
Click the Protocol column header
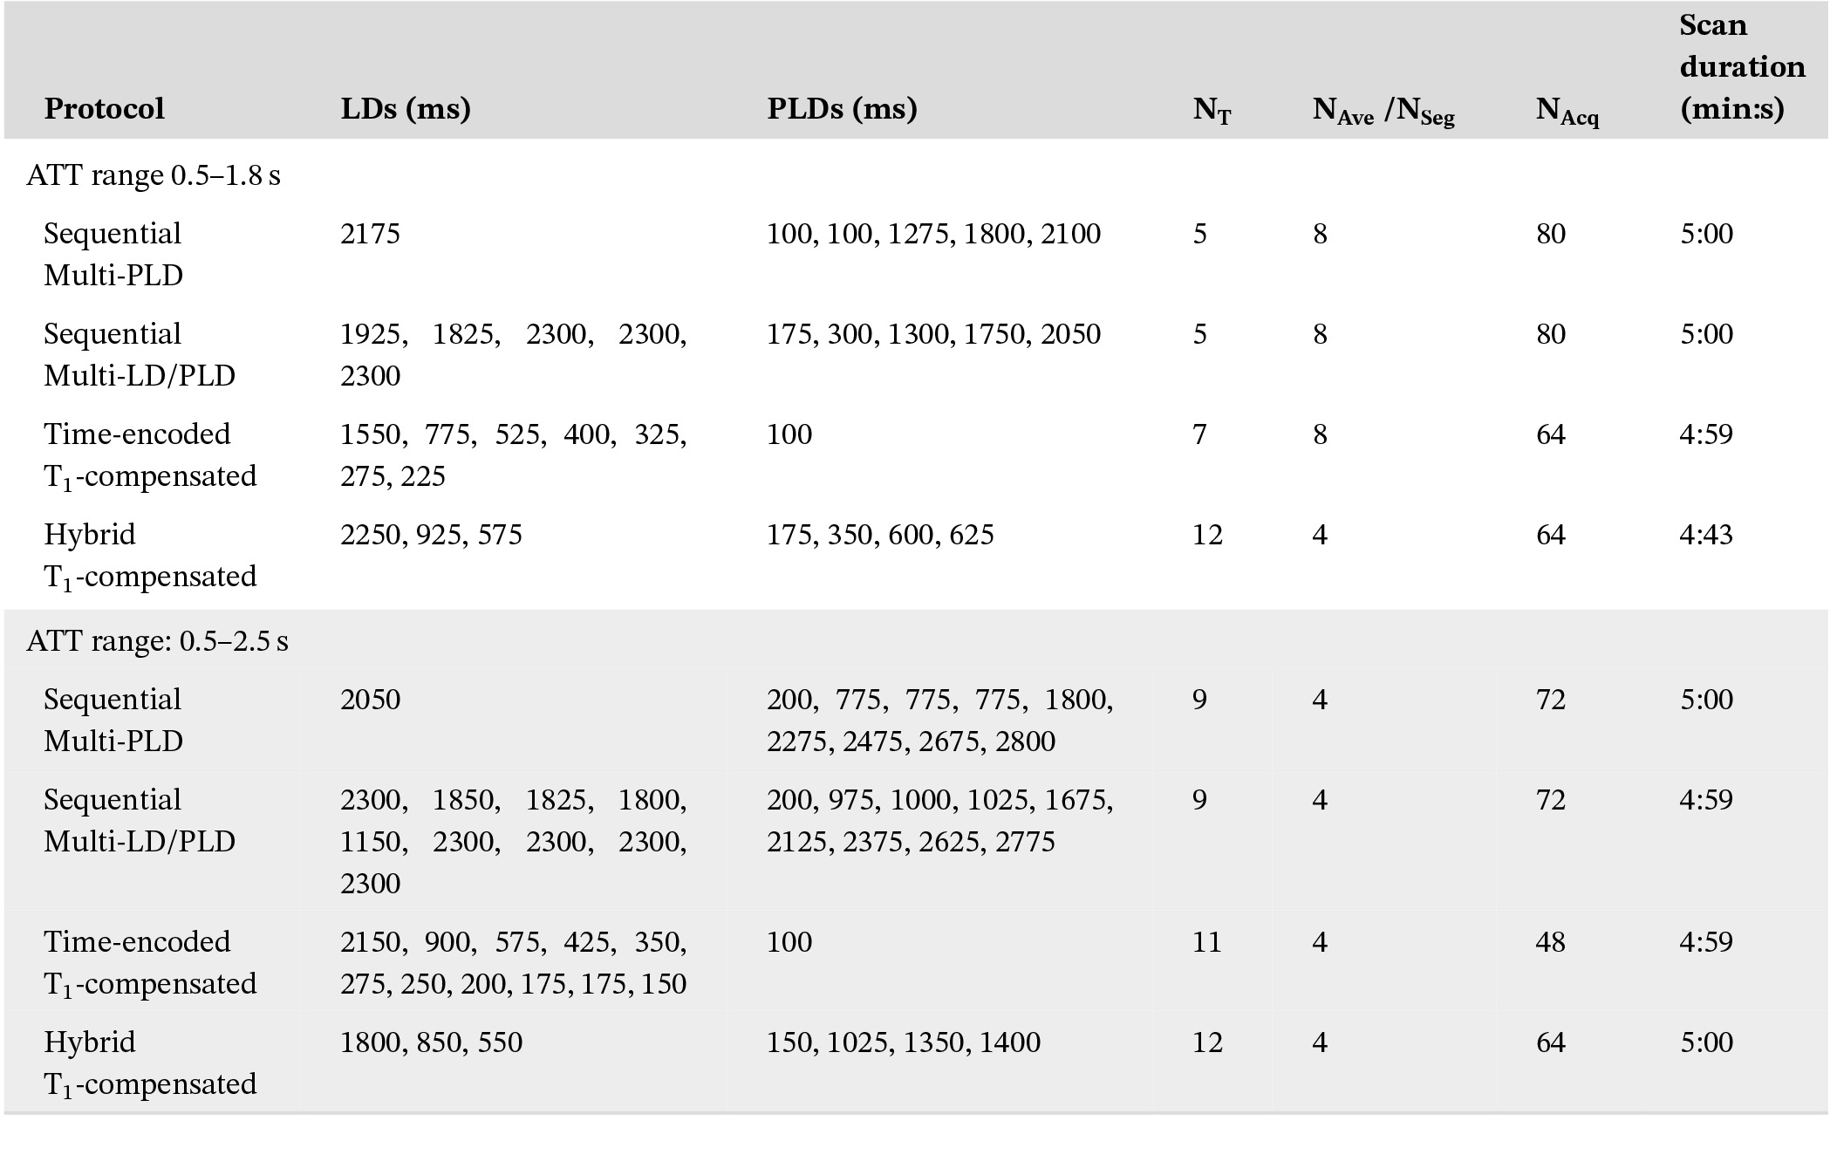[104, 108]
